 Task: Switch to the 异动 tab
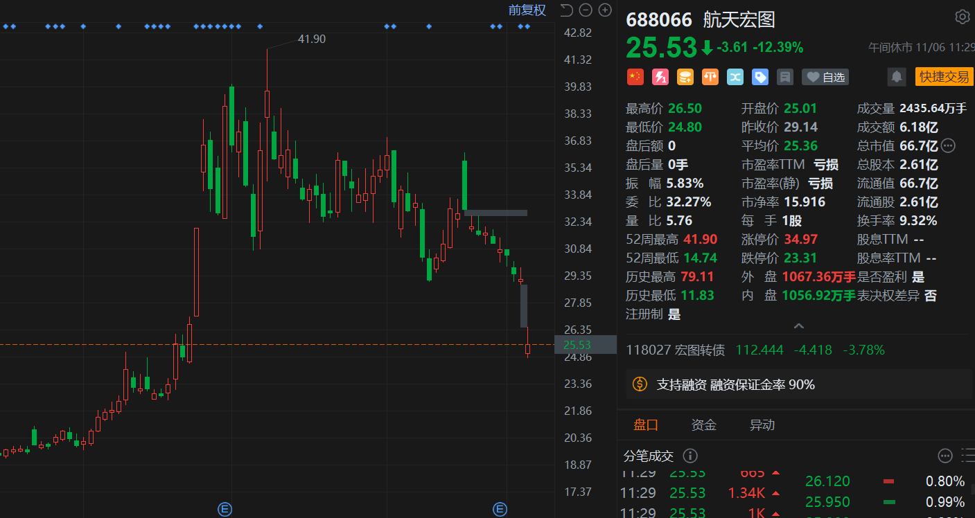point(762,425)
